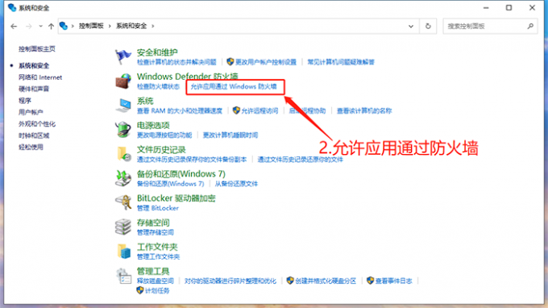Click the 管理工具 icon
This screenshot has width=548, height=308.
[x=123, y=276]
